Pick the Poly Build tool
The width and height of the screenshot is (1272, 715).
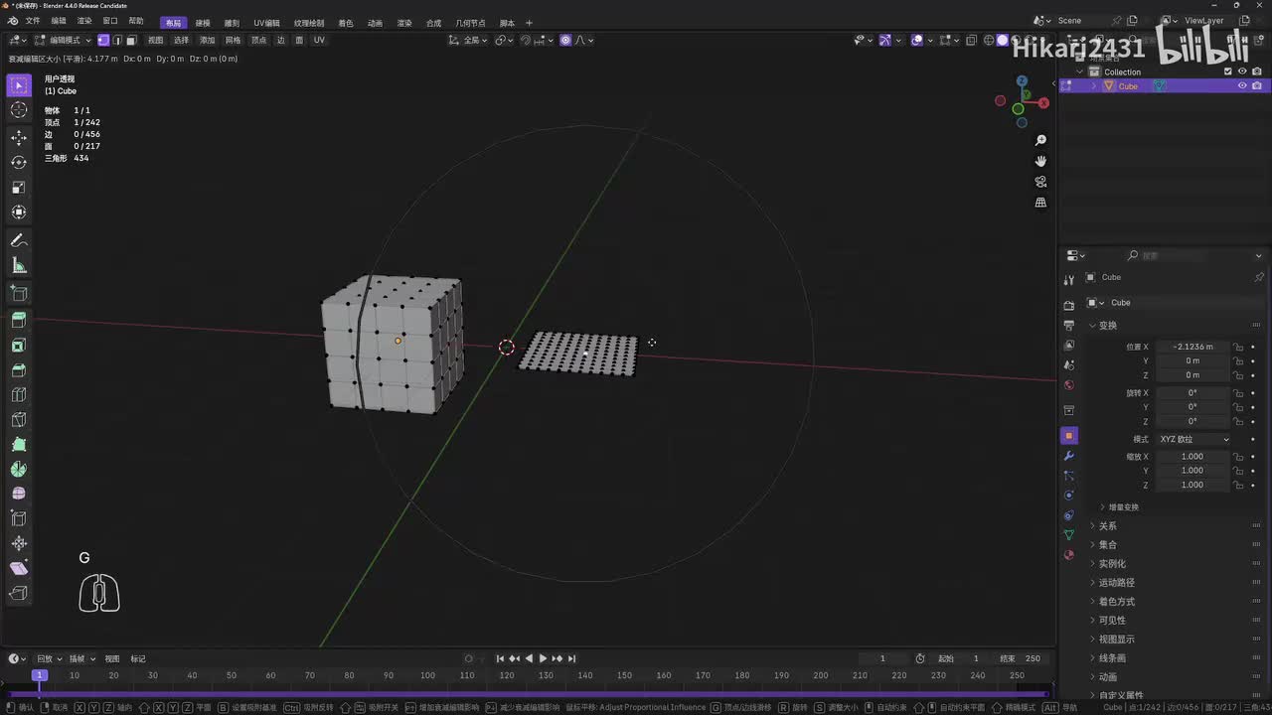19,445
